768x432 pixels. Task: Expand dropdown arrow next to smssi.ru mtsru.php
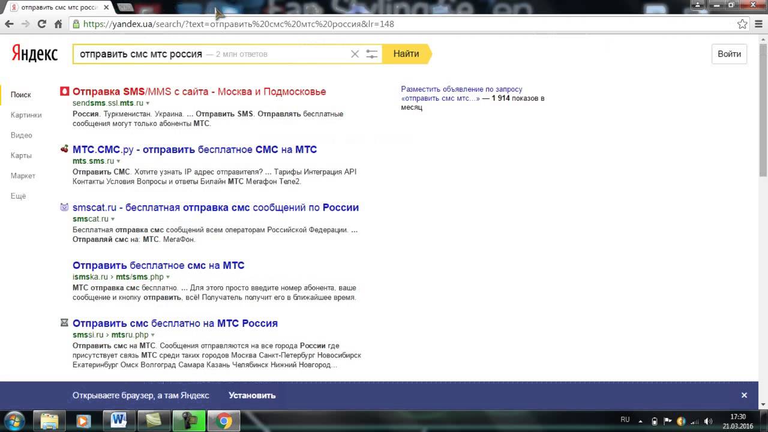point(153,335)
